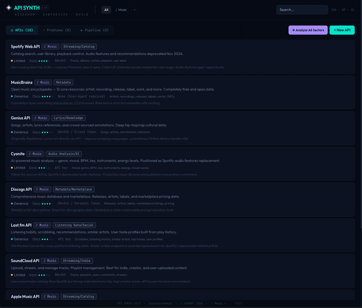Click docs rating dots on Spotify Web API
Image resolution: width=362 pixels, height=308 pixels.
pyautogui.click(x=44, y=61)
